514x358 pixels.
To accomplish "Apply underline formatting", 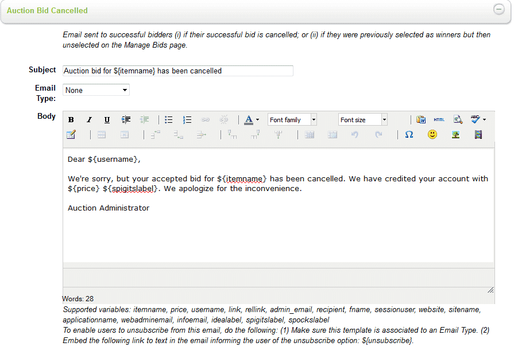I will click(x=107, y=120).
